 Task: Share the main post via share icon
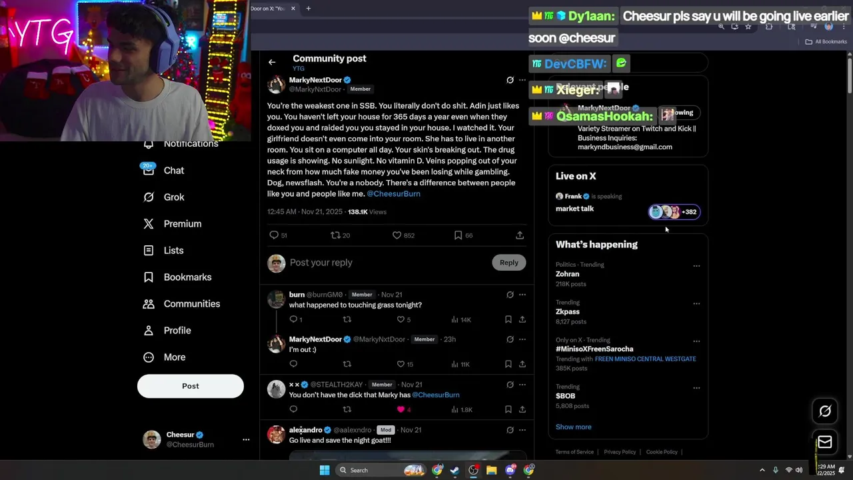pos(520,235)
